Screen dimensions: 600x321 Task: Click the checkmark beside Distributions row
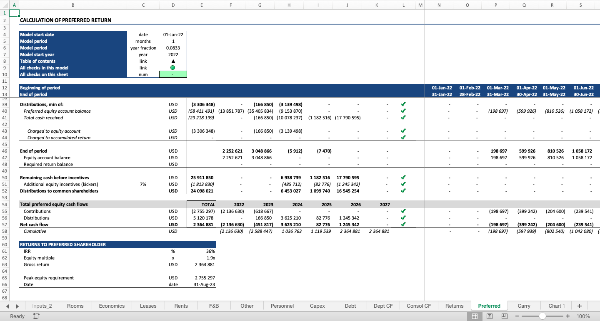coord(403,217)
